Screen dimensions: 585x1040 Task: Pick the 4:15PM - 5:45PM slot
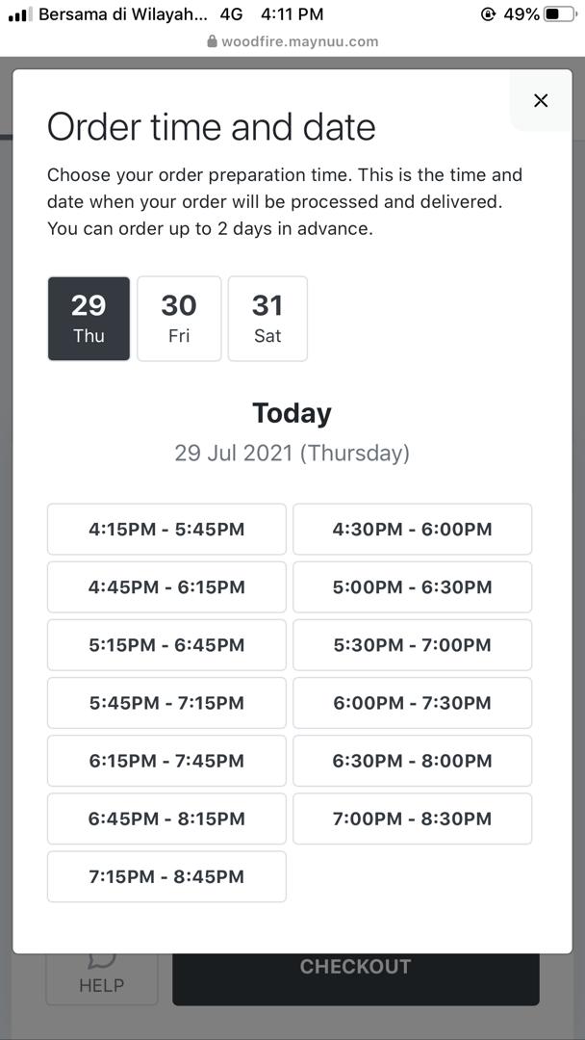click(166, 530)
